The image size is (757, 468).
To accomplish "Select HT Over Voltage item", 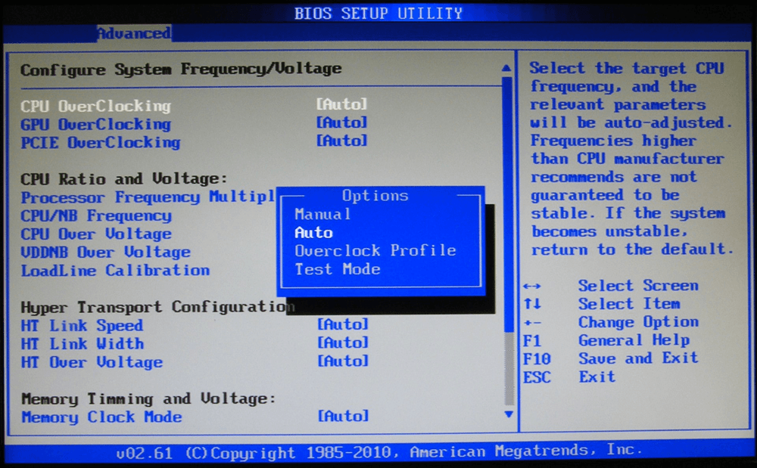I will point(92,362).
